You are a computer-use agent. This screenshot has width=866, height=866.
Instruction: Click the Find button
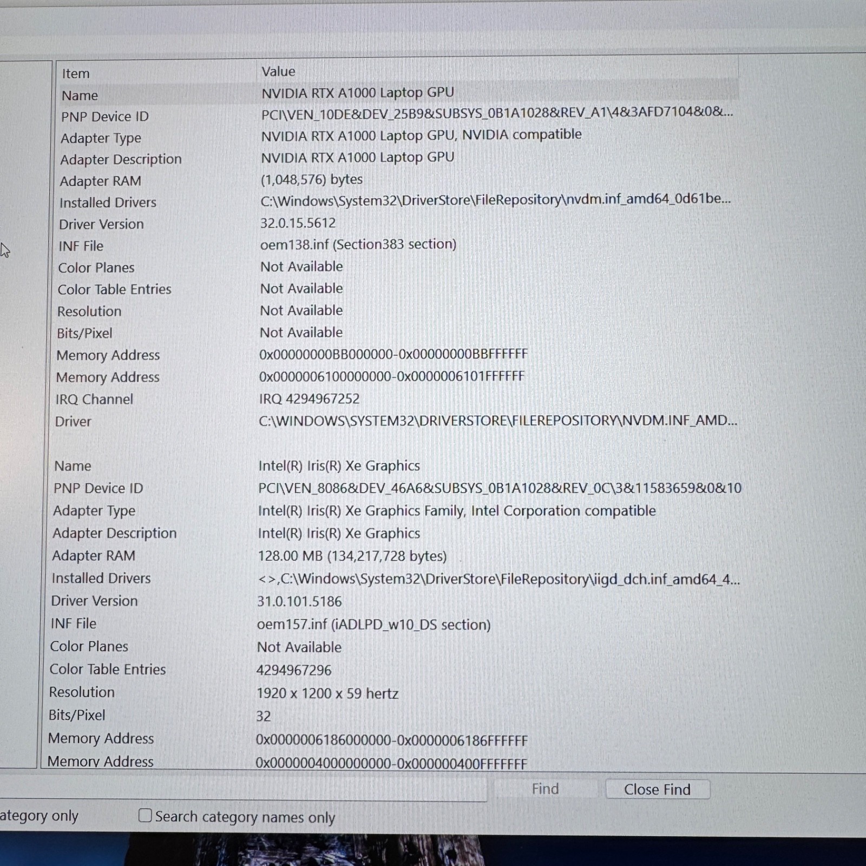click(x=545, y=789)
